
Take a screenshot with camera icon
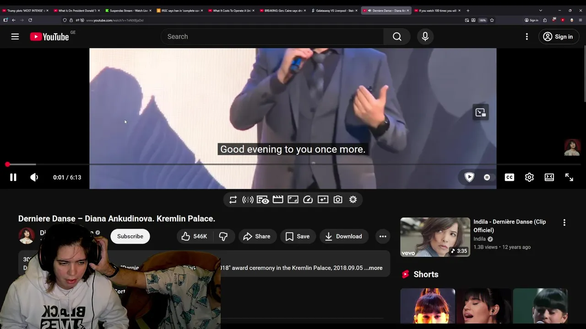tap(338, 200)
